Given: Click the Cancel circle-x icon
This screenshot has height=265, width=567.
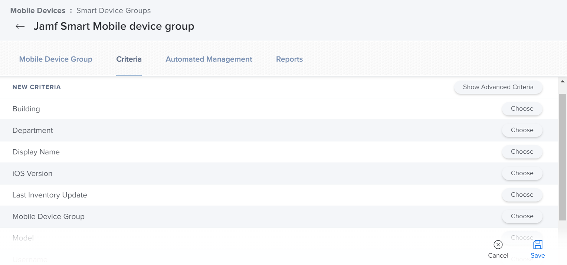Looking at the screenshot, I should (498, 245).
